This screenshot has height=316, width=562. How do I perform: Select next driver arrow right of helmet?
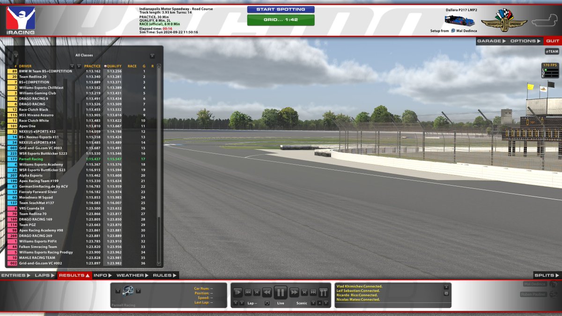coord(139,291)
